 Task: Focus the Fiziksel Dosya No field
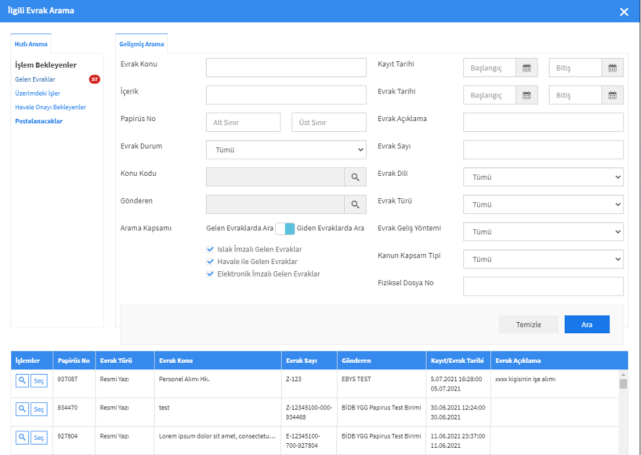[544, 286]
